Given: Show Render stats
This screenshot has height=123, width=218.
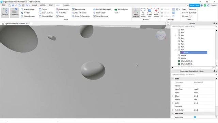Looking at the screenshot, I should click(185, 13).
